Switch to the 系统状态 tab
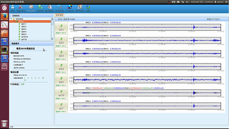The image size is (229, 129). point(16,16)
